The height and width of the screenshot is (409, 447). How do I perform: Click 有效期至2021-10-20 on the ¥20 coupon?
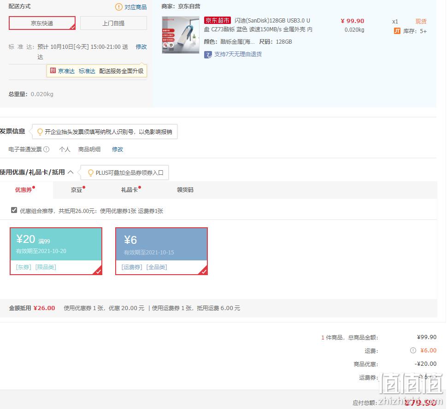(x=41, y=251)
